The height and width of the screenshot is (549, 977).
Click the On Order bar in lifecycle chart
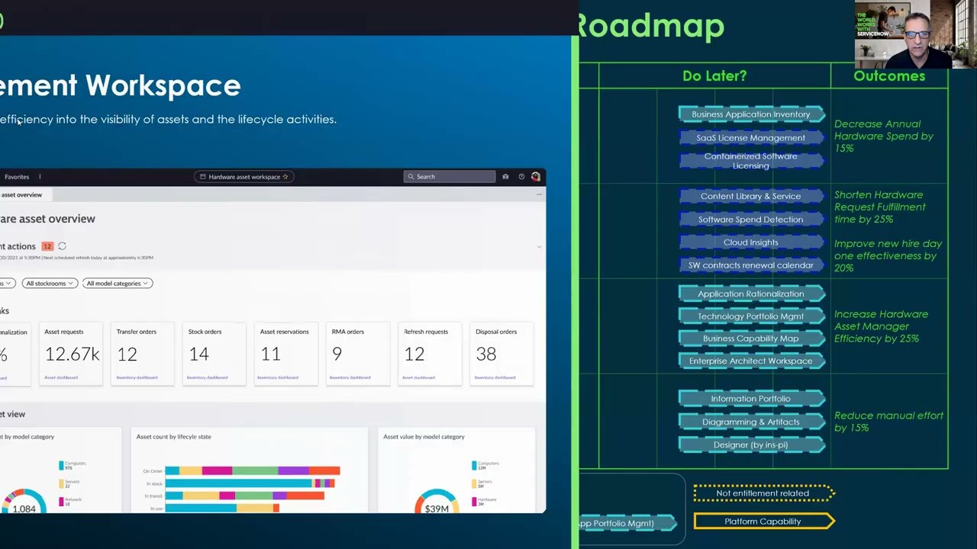click(253, 471)
